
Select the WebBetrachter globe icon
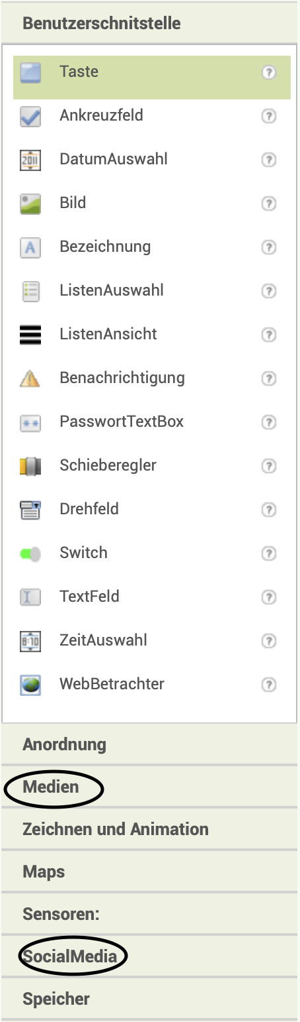(30, 685)
